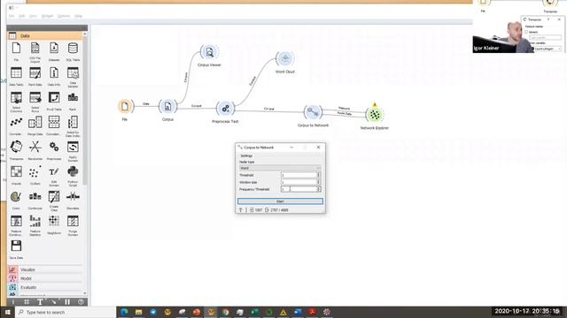Click the Frequency Threshold value field
567x318 pixels.
tap(299, 189)
